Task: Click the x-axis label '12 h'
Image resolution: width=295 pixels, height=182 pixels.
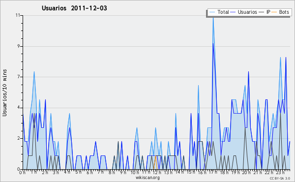Action: 157,172
